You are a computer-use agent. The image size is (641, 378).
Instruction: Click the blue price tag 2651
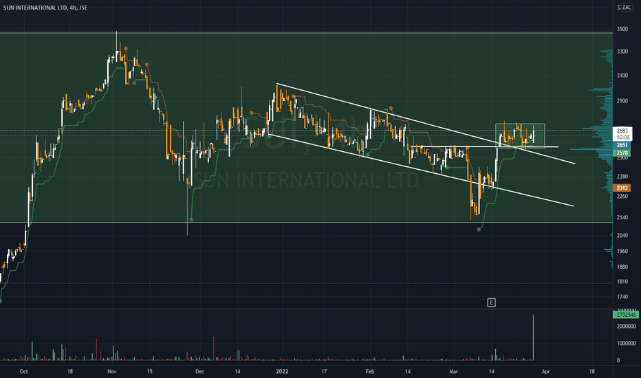coord(622,145)
